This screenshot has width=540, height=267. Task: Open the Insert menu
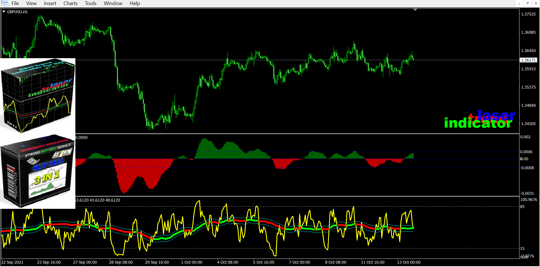pos(50,3)
